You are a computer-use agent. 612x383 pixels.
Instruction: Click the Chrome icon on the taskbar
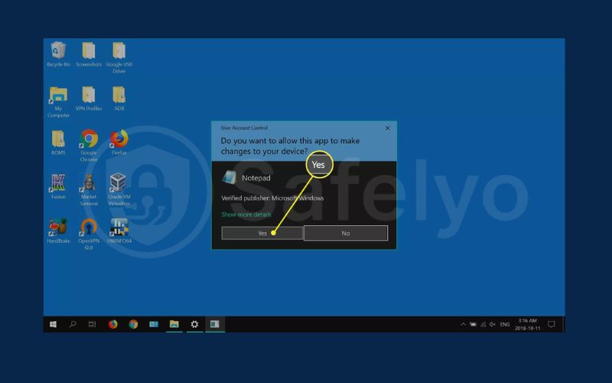(133, 324)
